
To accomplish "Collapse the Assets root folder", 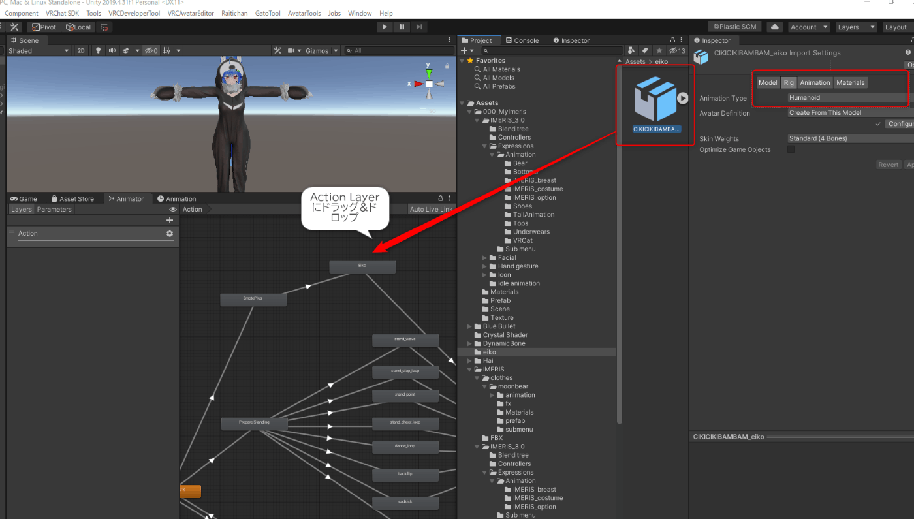I will tap(462, 103).
